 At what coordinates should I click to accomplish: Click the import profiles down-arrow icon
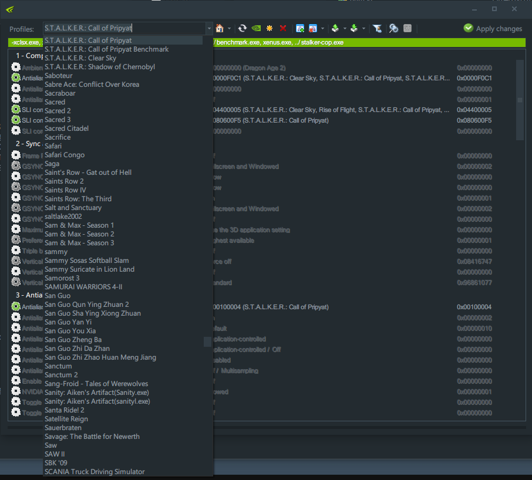tap(354, 29)
